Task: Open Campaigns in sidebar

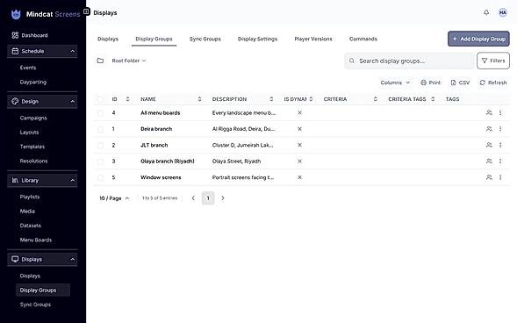Action: [x=33, y=118]
